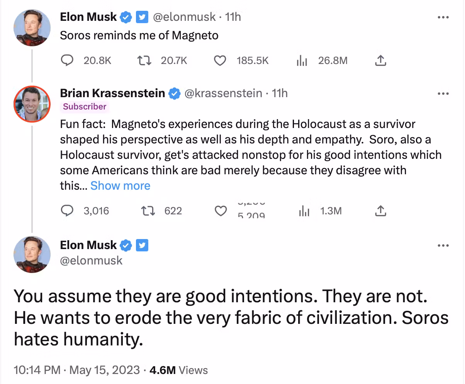Share Brian Krassenstein's tweet
This screenshot has width=465, height=384.
(380, 211)
